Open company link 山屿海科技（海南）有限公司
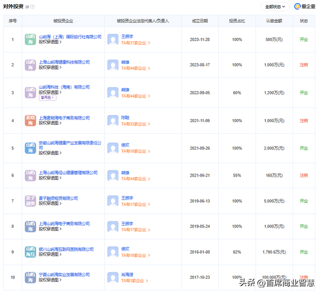The height and width of the screenshot is (294, 322). point(64,87)
